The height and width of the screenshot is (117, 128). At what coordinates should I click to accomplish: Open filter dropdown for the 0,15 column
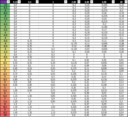pyautogui.click(x=19, y=2)
